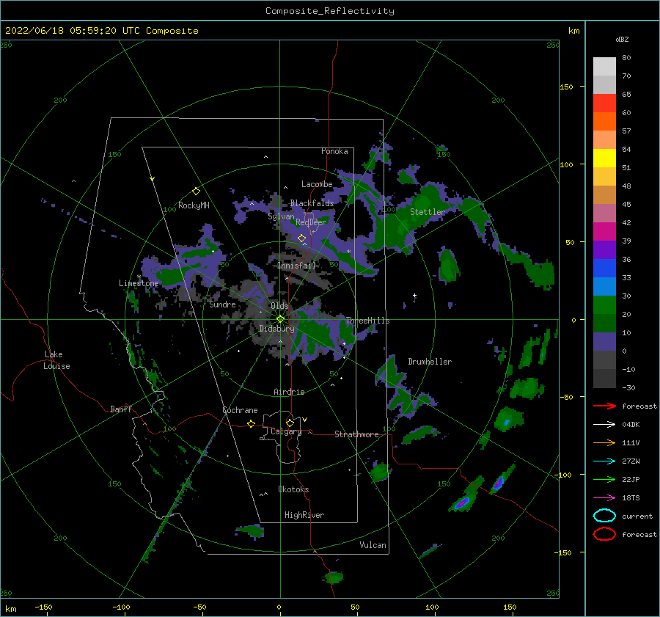This screenshot has height=617, width=660.
Task: Click the 'Ponoka' town label
Action: pyautogui.click(x=334, y=151)
